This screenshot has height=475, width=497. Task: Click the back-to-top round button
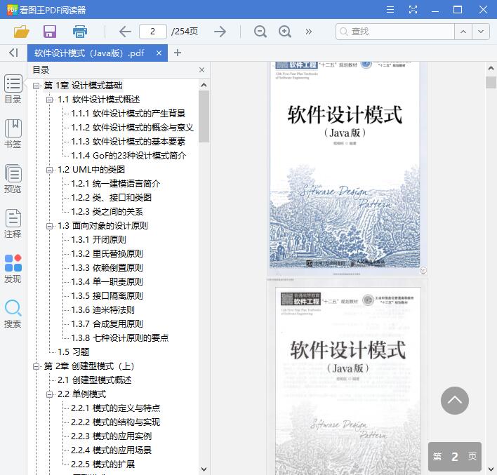tap(454, 401)
